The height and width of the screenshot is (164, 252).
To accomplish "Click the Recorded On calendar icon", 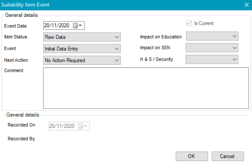I will pyautogui.click(x=82, y=126).
